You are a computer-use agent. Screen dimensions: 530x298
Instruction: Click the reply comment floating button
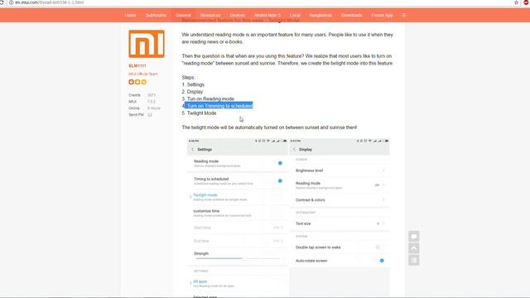414,236
